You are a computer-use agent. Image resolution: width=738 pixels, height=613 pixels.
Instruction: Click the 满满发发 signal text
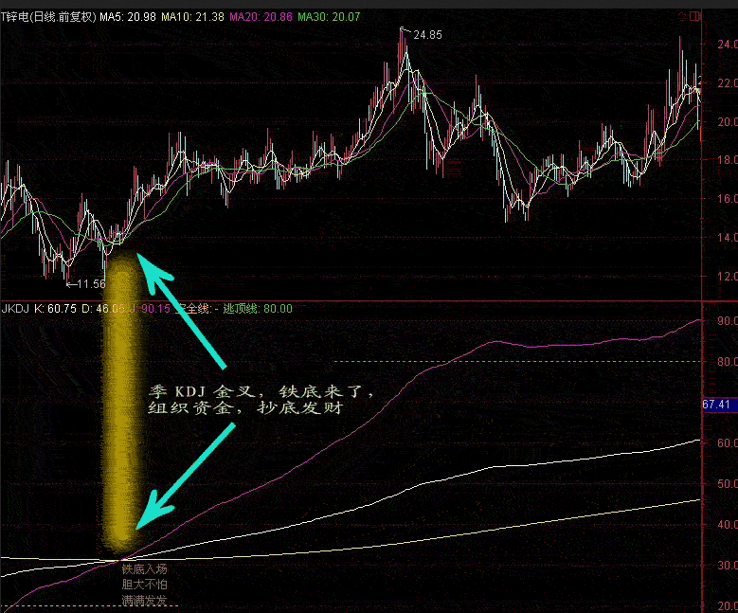pyautogui.click(x=145, y=601)
